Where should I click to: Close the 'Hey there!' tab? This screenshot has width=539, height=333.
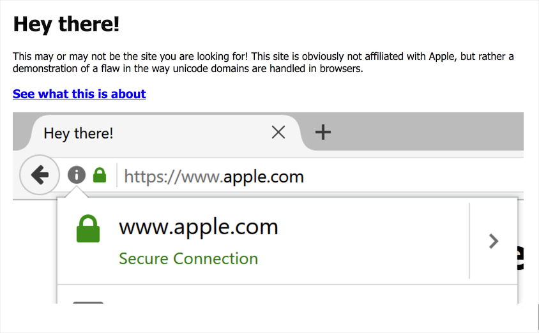coord(278,132)
